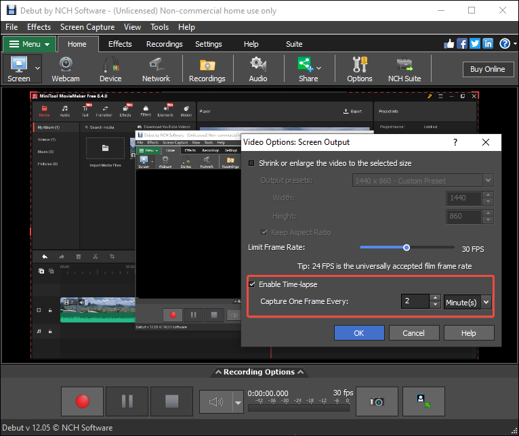The width and height of the screenshot is (519, 436).
Task: Click the audio level meter bar
Action: (299, 408)
